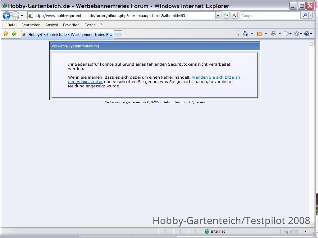Open a new blank tab
This screenshot has width=318, height=238.
pyautogui.click(x=118, y=35)
